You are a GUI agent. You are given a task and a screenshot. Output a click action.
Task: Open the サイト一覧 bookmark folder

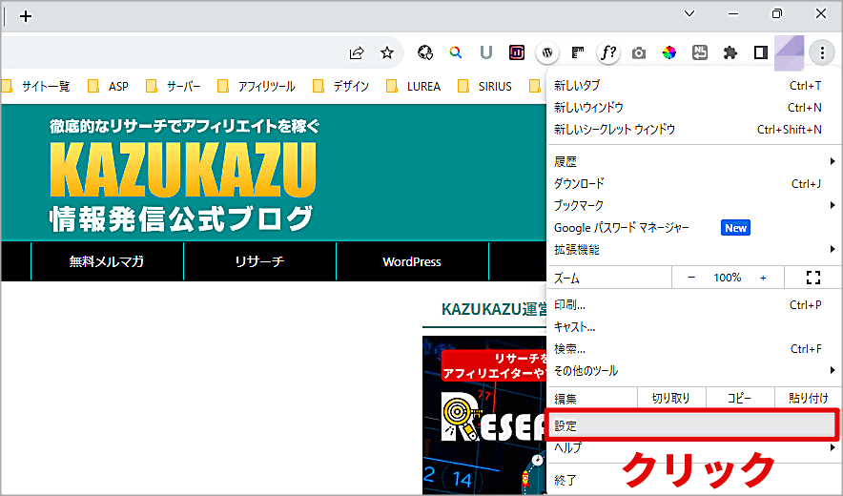pyautogui.click(x=36, y=86)
